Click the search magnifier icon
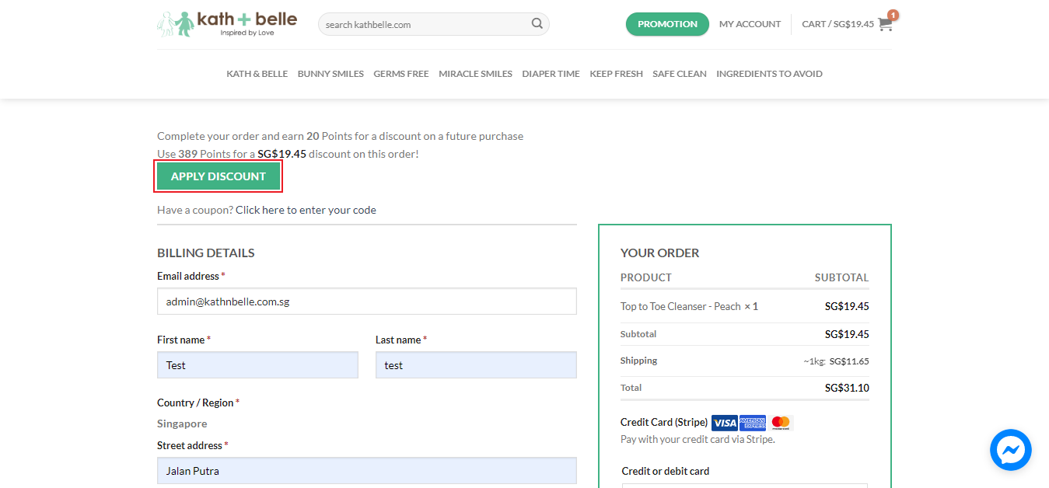 537,24
